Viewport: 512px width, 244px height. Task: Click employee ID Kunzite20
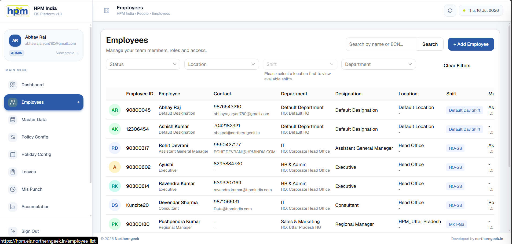[x=137, y=205]
